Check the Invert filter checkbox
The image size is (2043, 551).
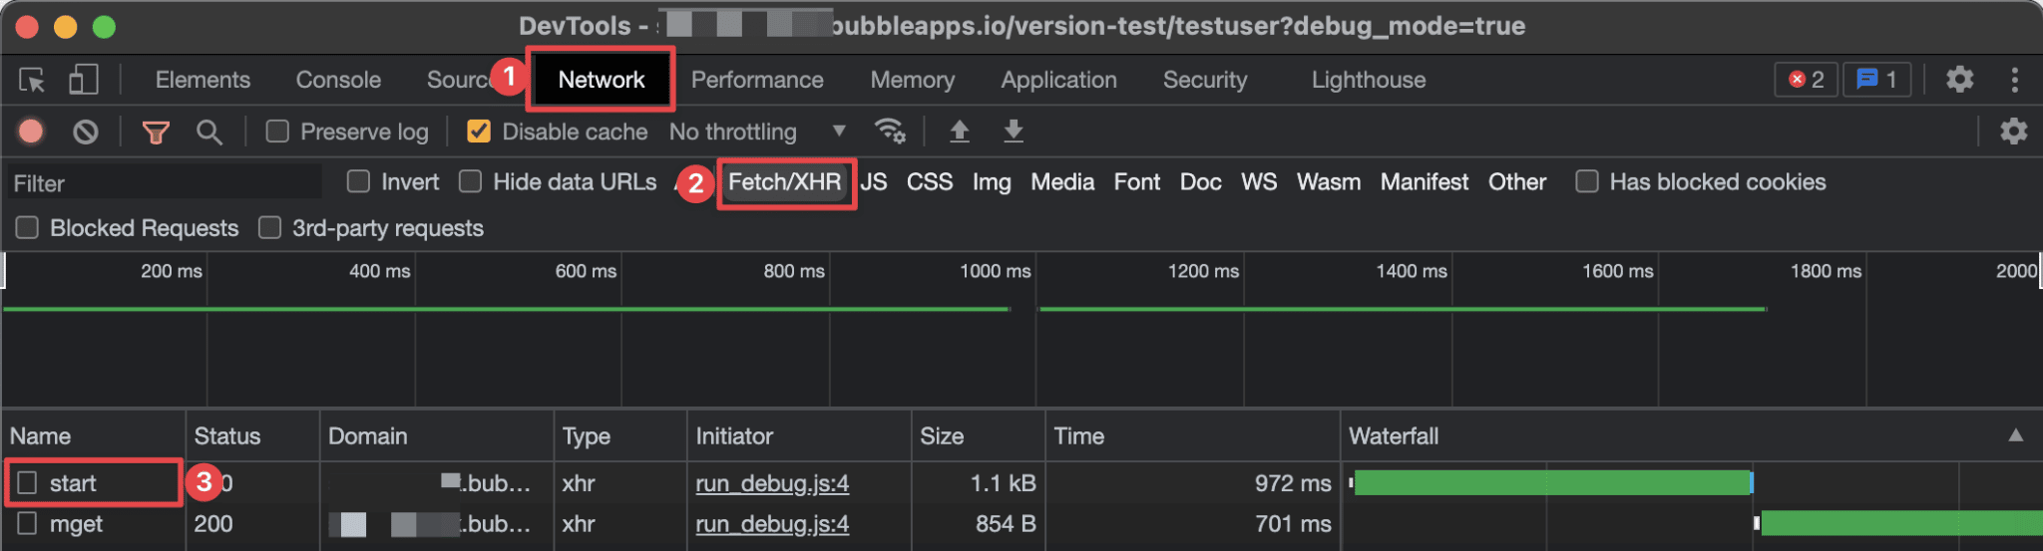358,181
